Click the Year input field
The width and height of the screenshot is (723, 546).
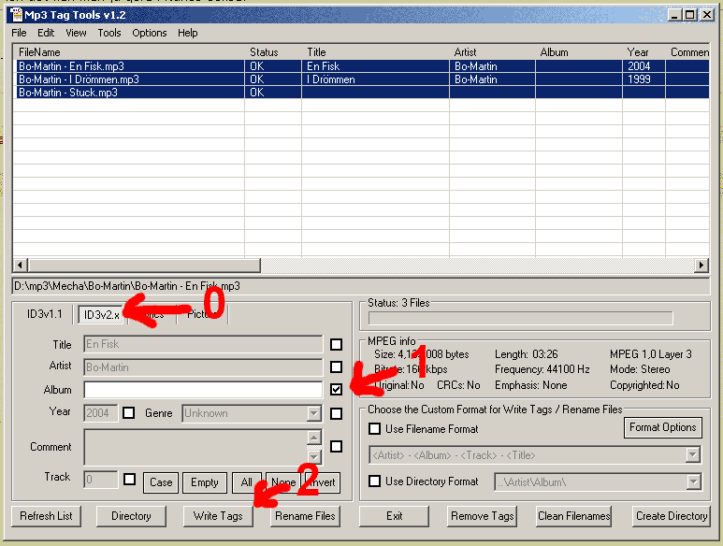pos(100,413)
